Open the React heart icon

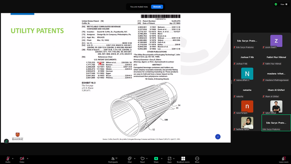[142, 159]
